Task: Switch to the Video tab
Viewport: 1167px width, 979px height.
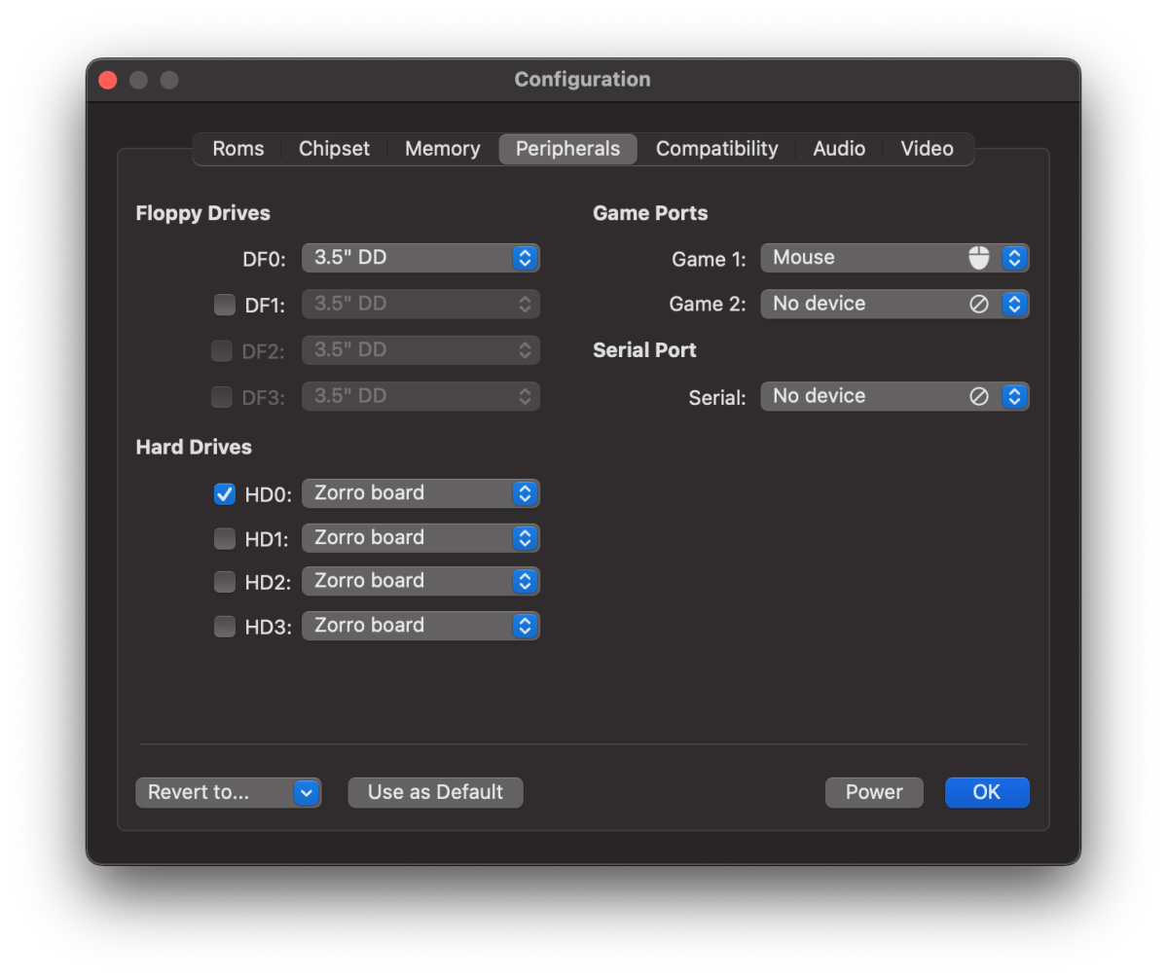Action: point(926,149)
